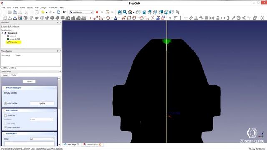Open the File menu
The image size is (267, 150).
3,7
